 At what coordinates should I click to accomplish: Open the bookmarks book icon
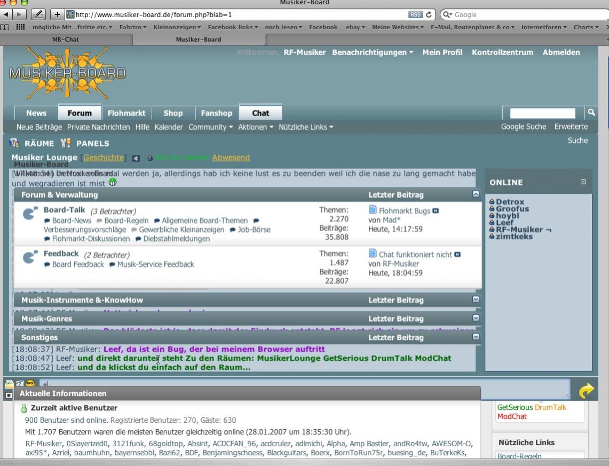point(5,27)
